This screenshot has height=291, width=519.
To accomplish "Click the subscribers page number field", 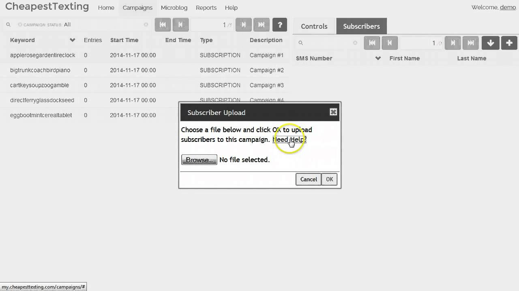I will 422,43.
